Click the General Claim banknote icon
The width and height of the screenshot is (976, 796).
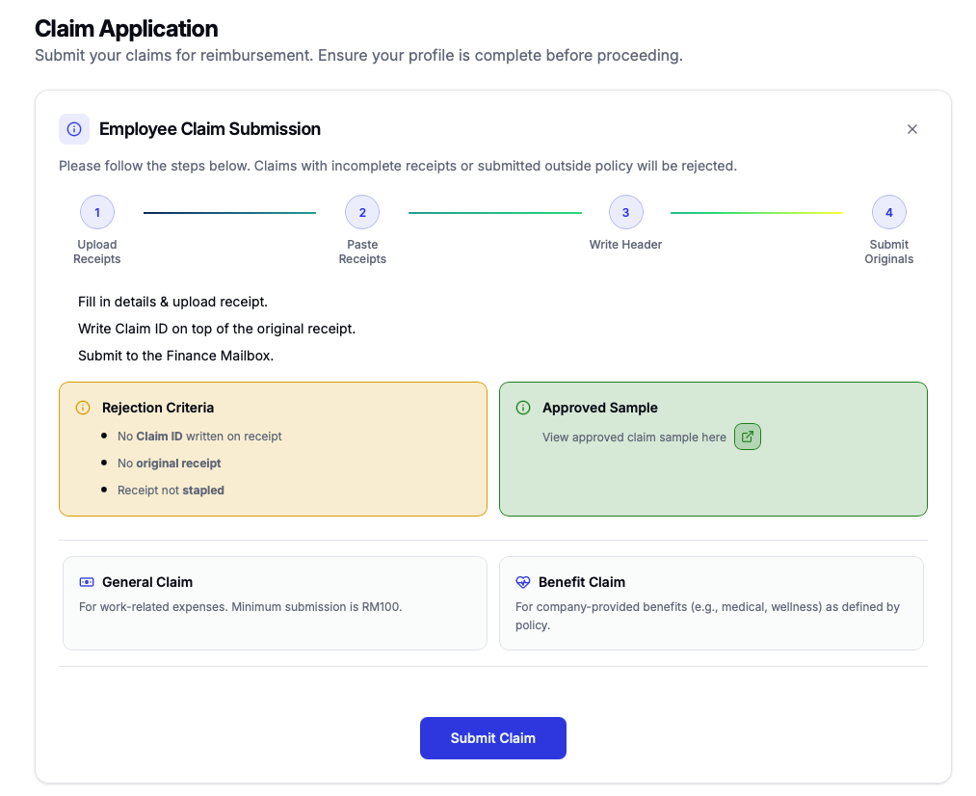87,582
